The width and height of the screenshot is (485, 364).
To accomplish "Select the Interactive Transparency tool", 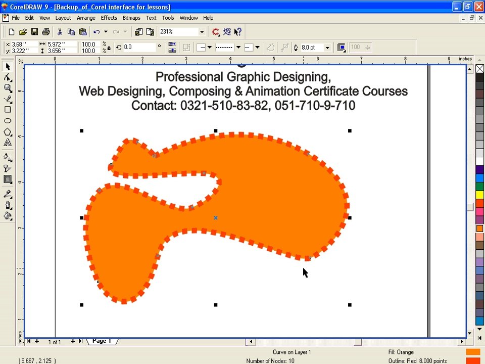I will click(8, 168).
